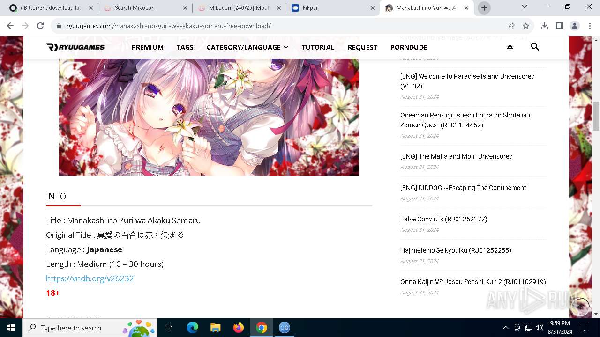Expand CATEGORY/LANGUAGE dropdown menu
Screen dimensions: 600x337
click(x=247, y=47)
